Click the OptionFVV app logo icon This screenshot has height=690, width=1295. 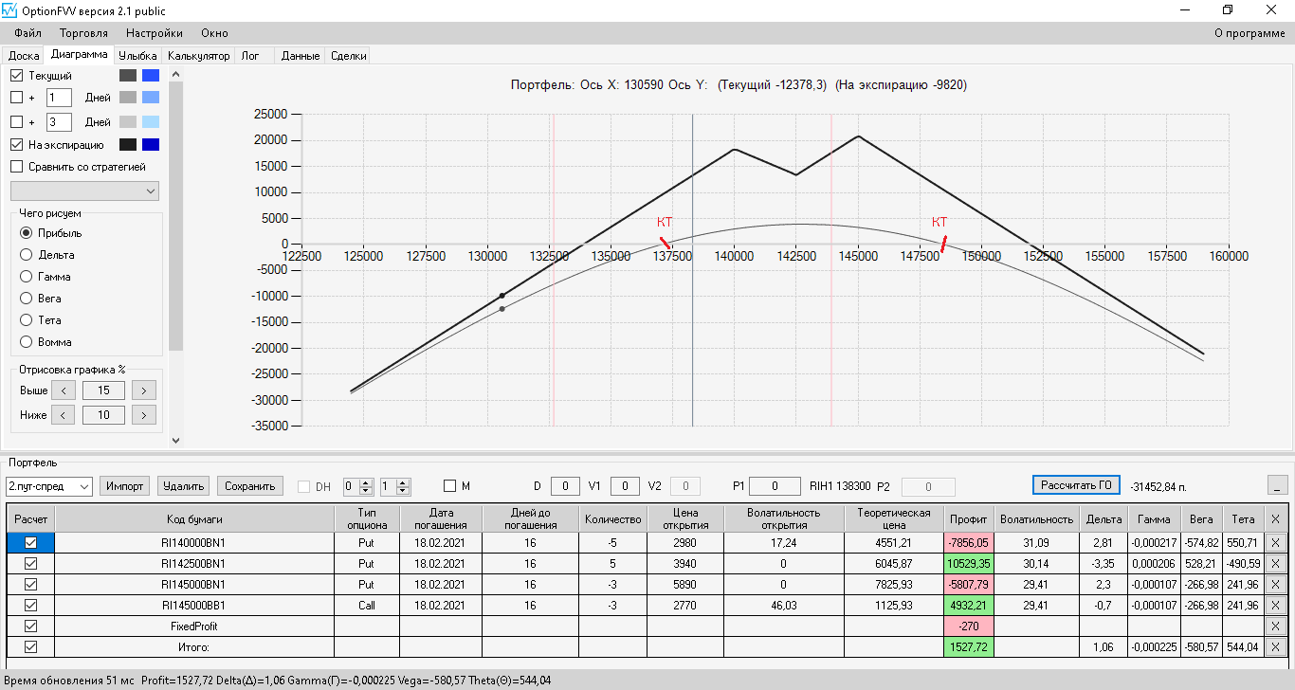click(x=9, y=10)
